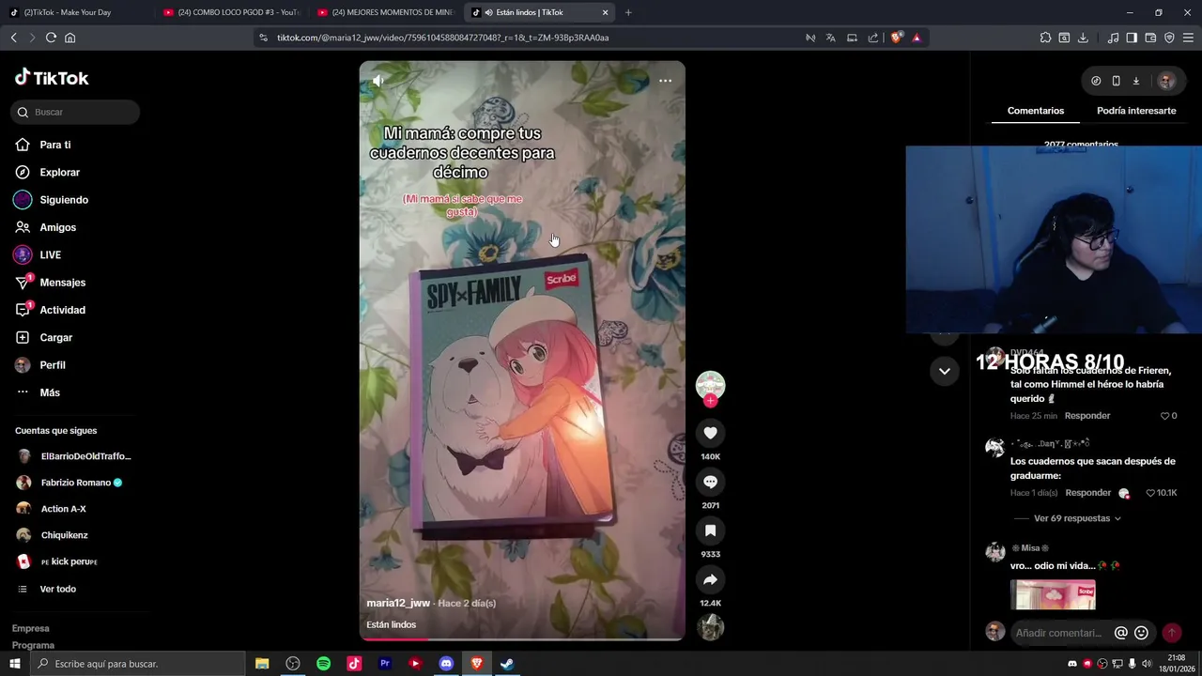Switch to the Comentarios tab
The image size is (1202, 676).
click(1036, 111)
